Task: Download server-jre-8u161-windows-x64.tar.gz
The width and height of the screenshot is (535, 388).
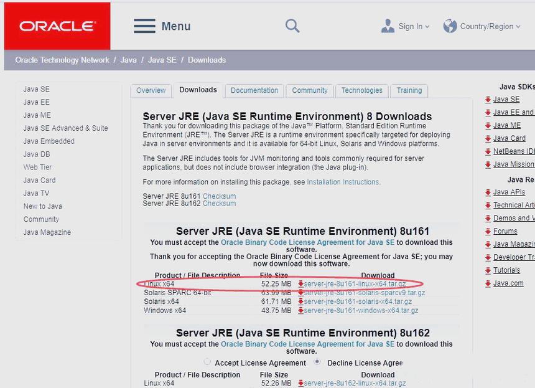Action: [x=361, y=311]
